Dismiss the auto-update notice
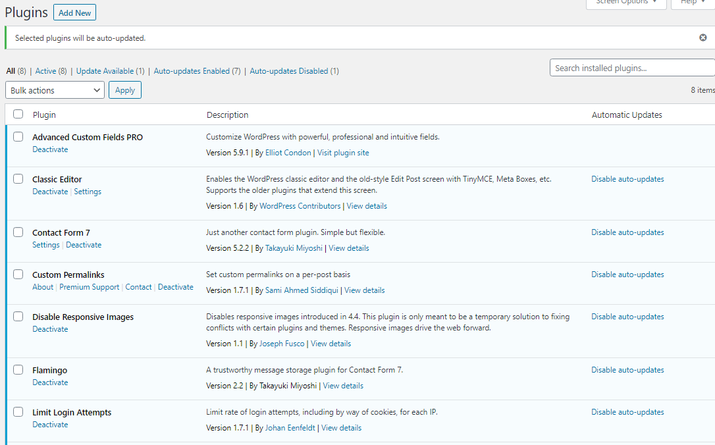The image size is (715, 445). pyautogui.click(x=702, y=38)
